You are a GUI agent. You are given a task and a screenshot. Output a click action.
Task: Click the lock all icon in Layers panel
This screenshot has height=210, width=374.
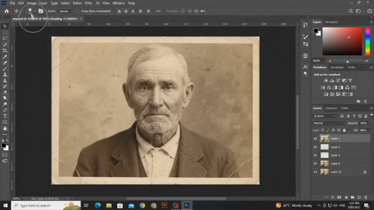pos(344,130)
